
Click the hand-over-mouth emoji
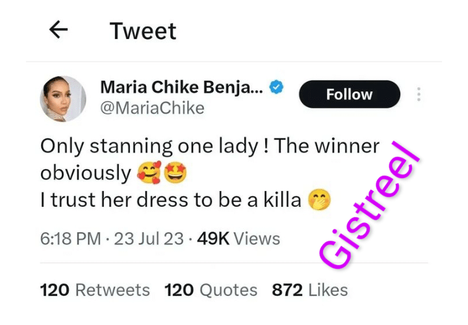(x=318, y=201)
